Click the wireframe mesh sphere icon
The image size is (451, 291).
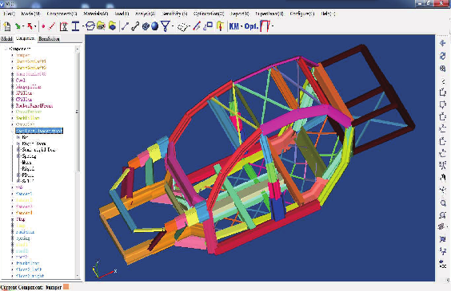(146, 26)
